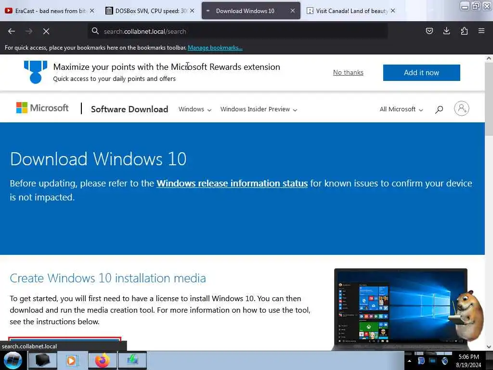Viewport: 493px width, 370px height.
Task: Open the Downloads toolbar icon
Action: [446, 31]
